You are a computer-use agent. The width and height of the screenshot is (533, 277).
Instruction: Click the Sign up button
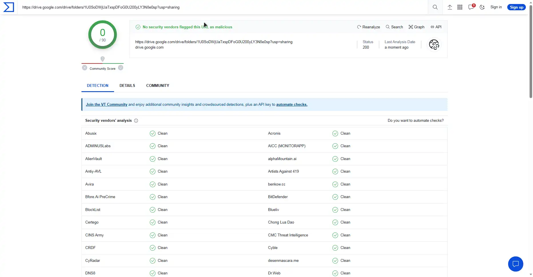(516, 7)
